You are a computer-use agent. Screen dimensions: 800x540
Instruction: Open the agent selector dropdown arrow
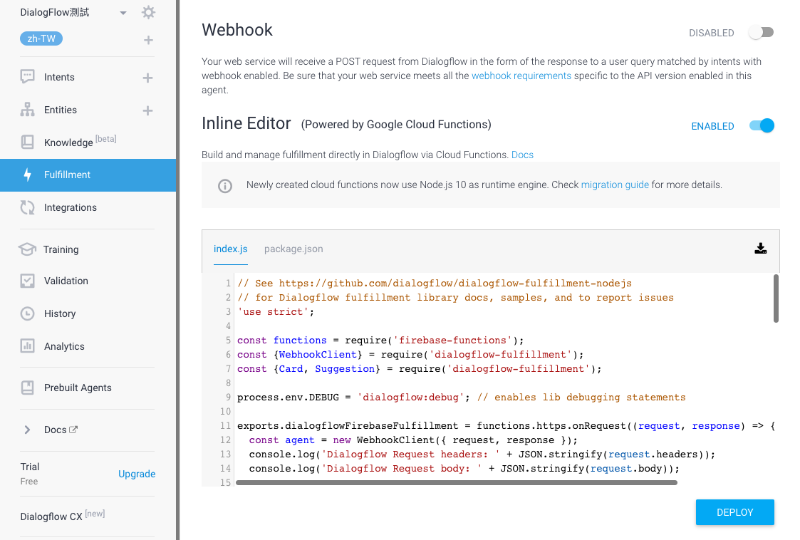pos(123,13)
